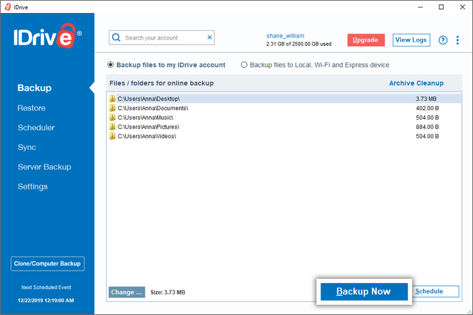Click the Music folder icon
The height and width of the screenshot is (315, 473).
pos(113,118)
